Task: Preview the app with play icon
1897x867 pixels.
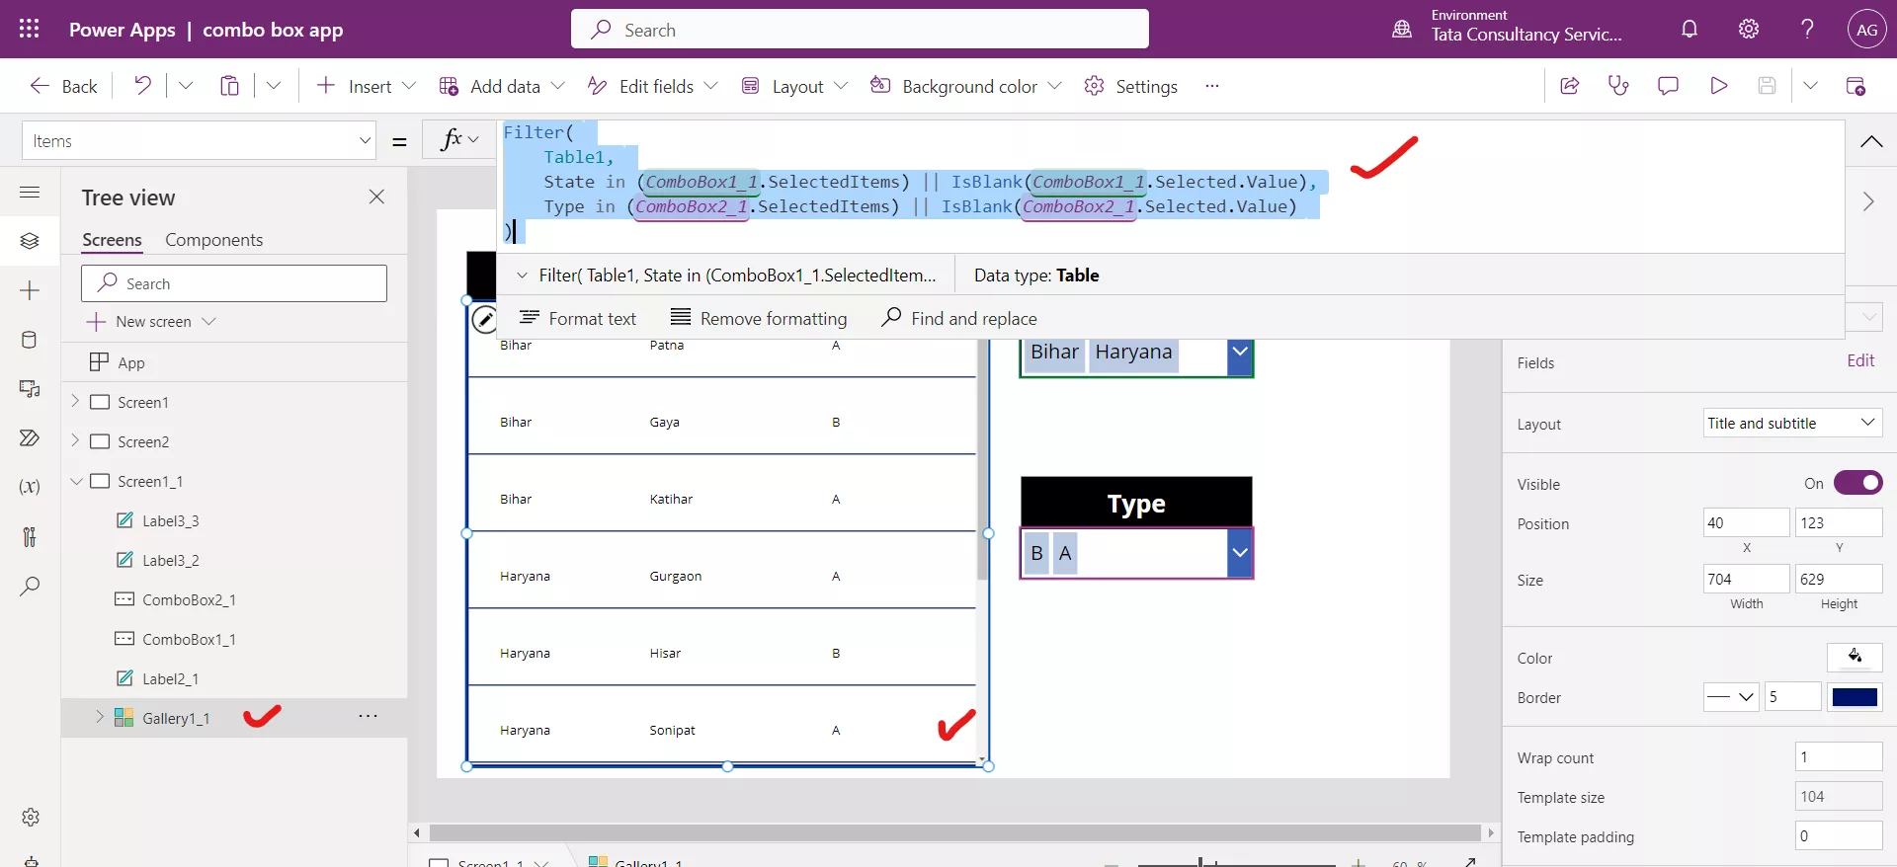Action: pyautogui.click(x=1718, y=86)
